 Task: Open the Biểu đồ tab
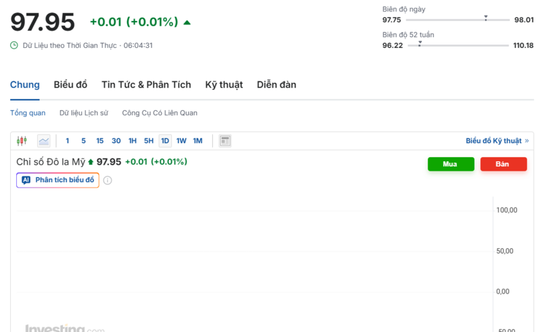pyautogui.click(x=71, y=85)
